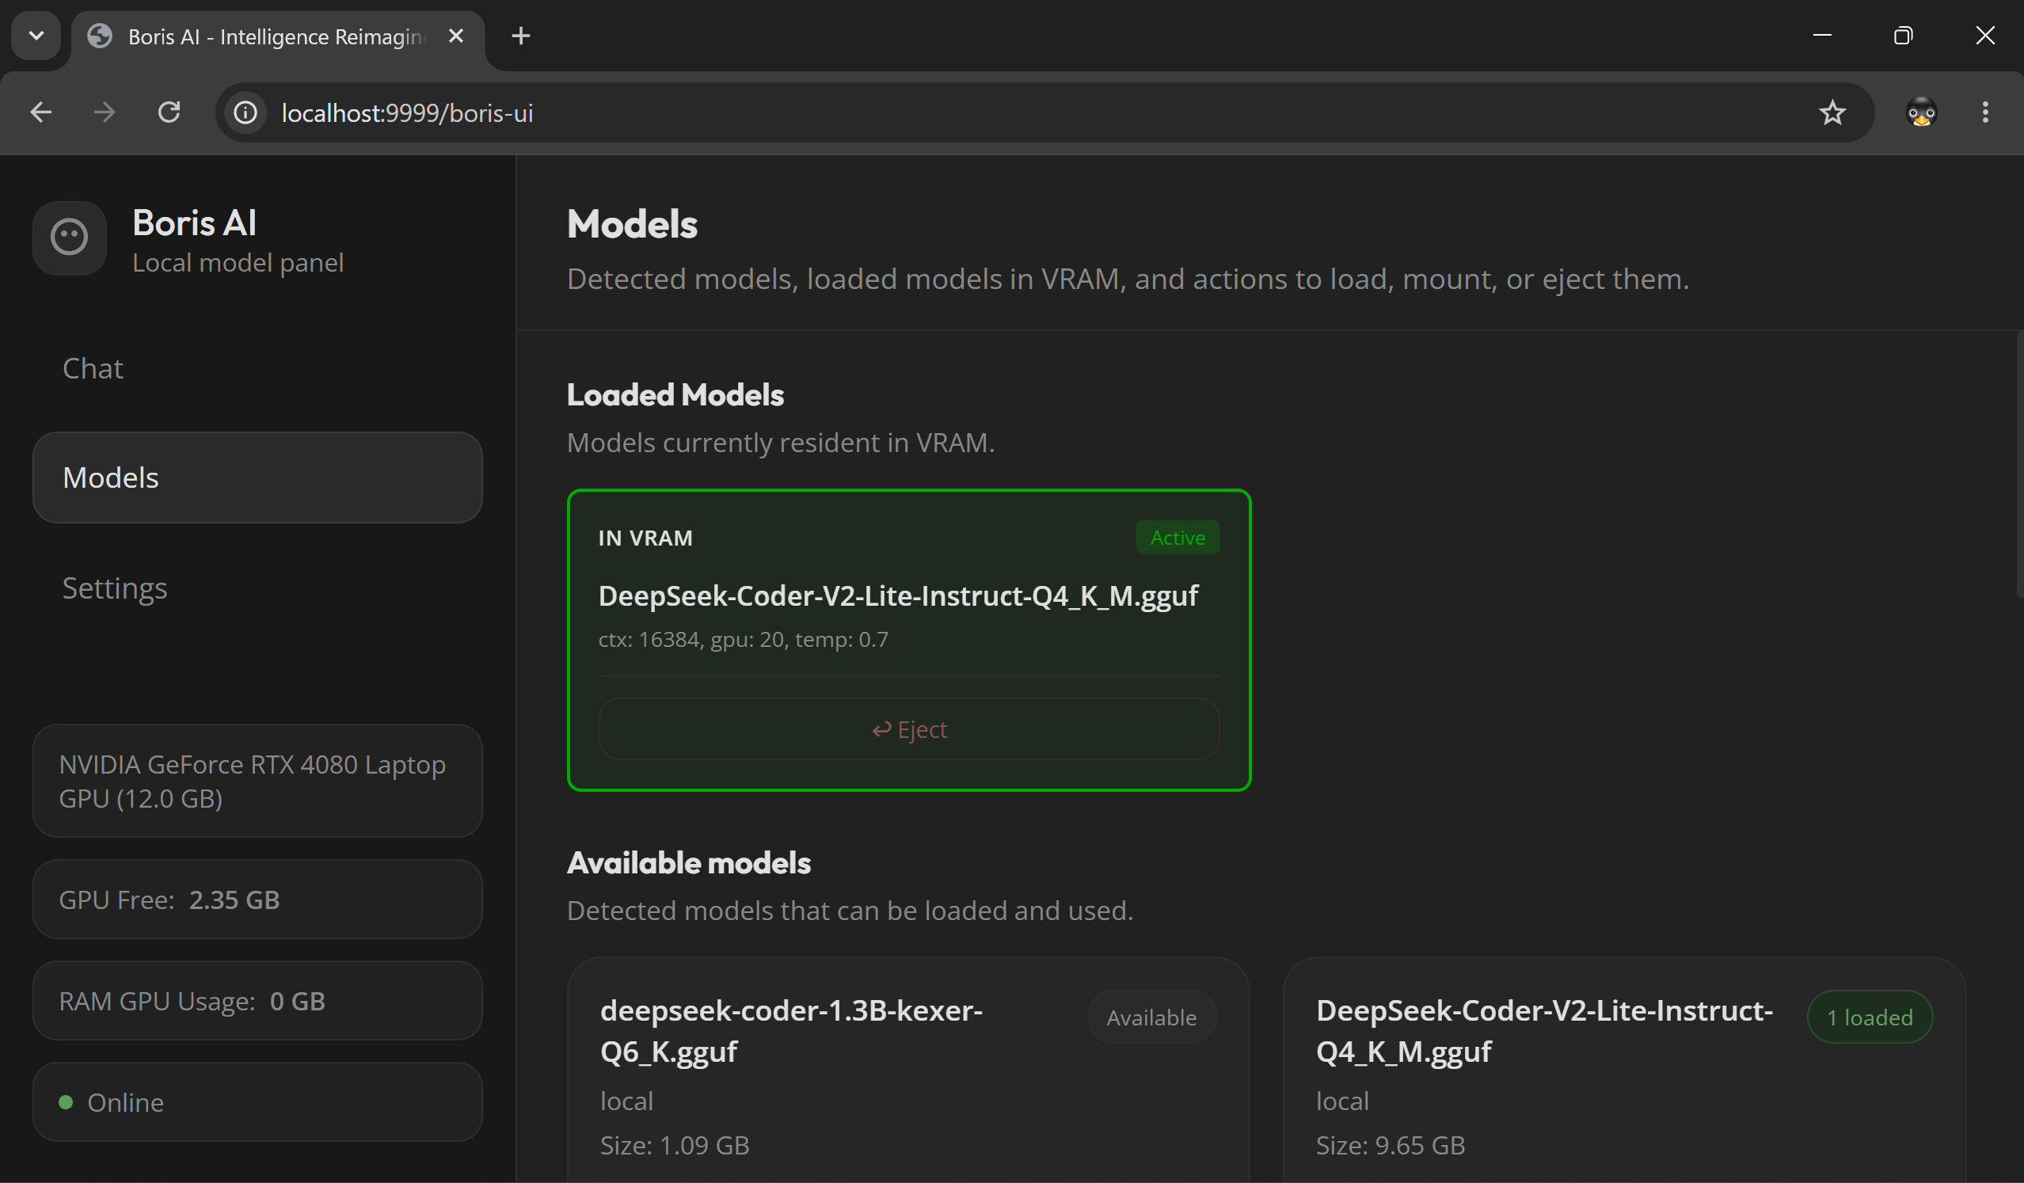Image resolution: width=2024 pixels, height=1183 pixels.
Task: Click the Available badge on deepseek-coder-1.3B card
Action: [1151, 1018]
